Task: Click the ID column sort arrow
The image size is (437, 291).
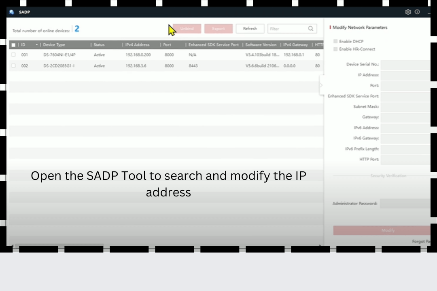Action: click(37, 45)
